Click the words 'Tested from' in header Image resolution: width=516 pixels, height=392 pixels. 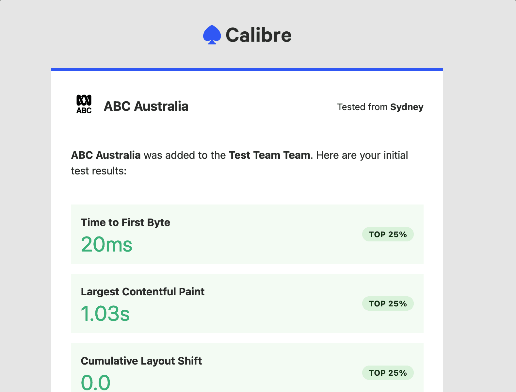[362, 107]
